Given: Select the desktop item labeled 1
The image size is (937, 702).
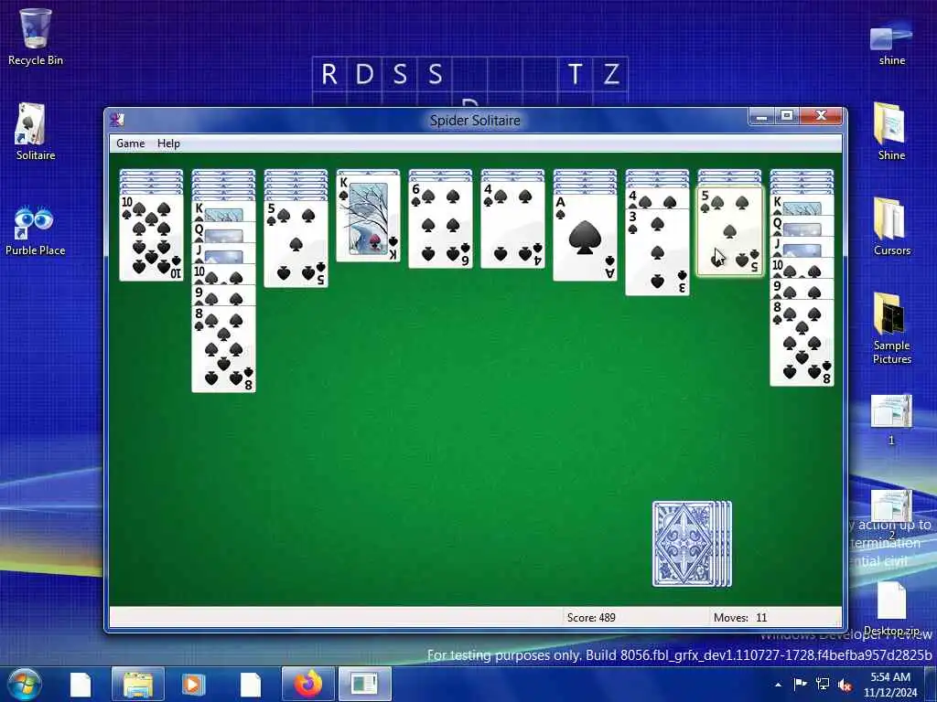Looking at the screenshot, I should pos(891,419).
